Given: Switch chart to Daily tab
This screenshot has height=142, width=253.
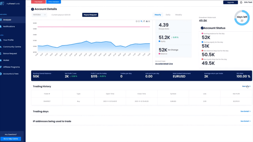Looking at the screenshot, I should (x=168, y=15).
